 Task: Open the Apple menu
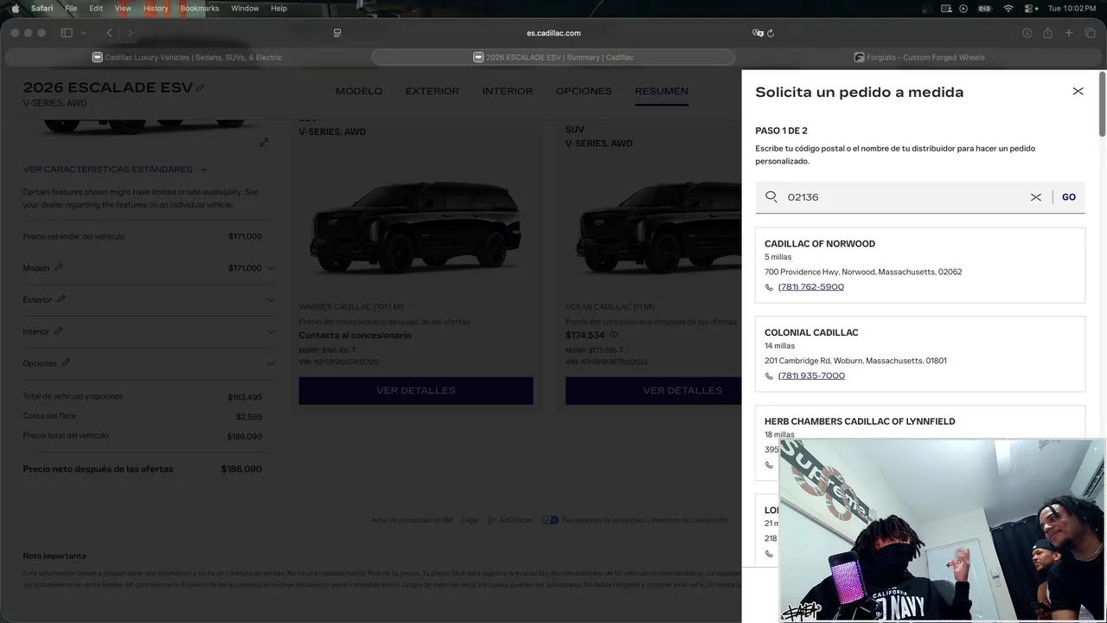click(15, 9)
